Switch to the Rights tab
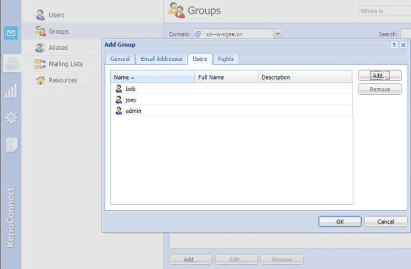The image size is (411, 269). tap(225, 59)
